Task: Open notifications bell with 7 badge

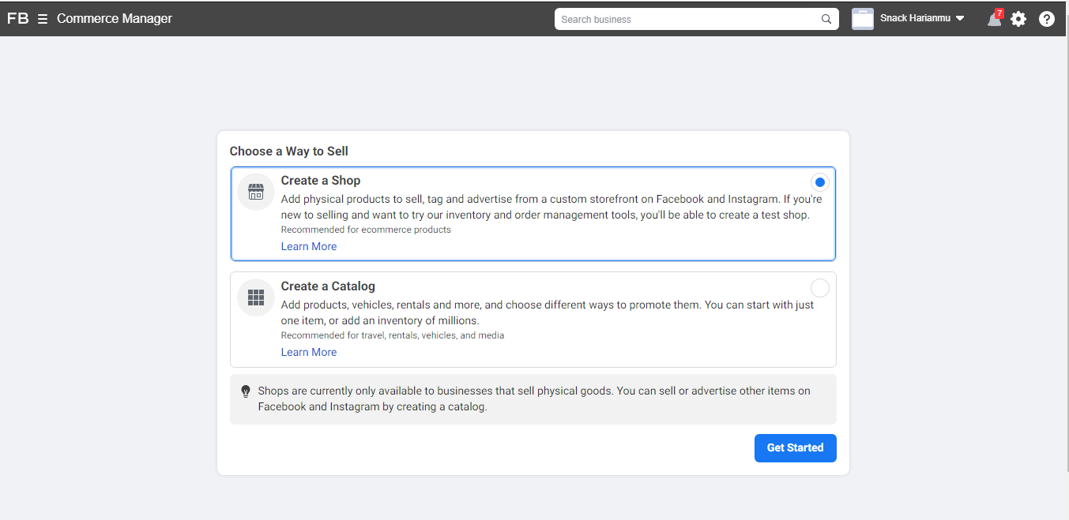Action: (995, 19)
